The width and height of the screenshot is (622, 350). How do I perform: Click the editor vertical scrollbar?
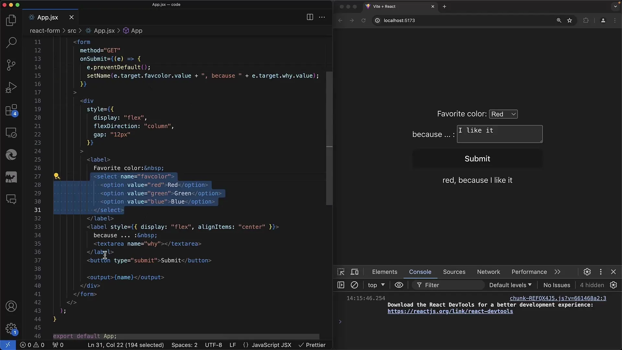pyautogui.click(x=329, y=138)
